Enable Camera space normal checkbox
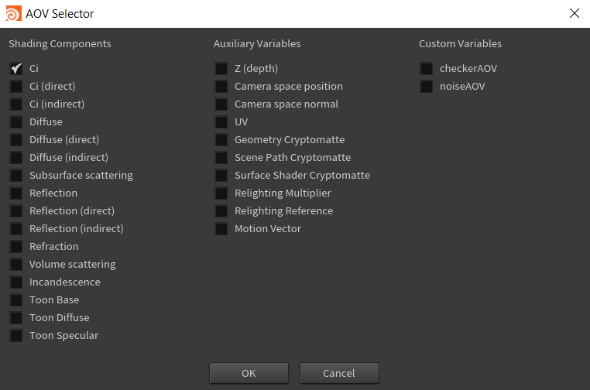Screen dimensions: 590x390 click(221, 104)
